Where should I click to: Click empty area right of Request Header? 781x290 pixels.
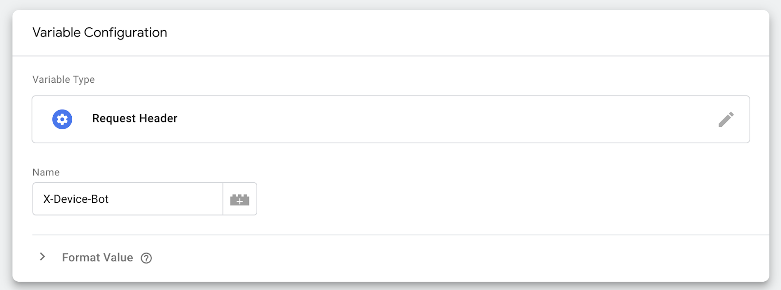(439, 119)
